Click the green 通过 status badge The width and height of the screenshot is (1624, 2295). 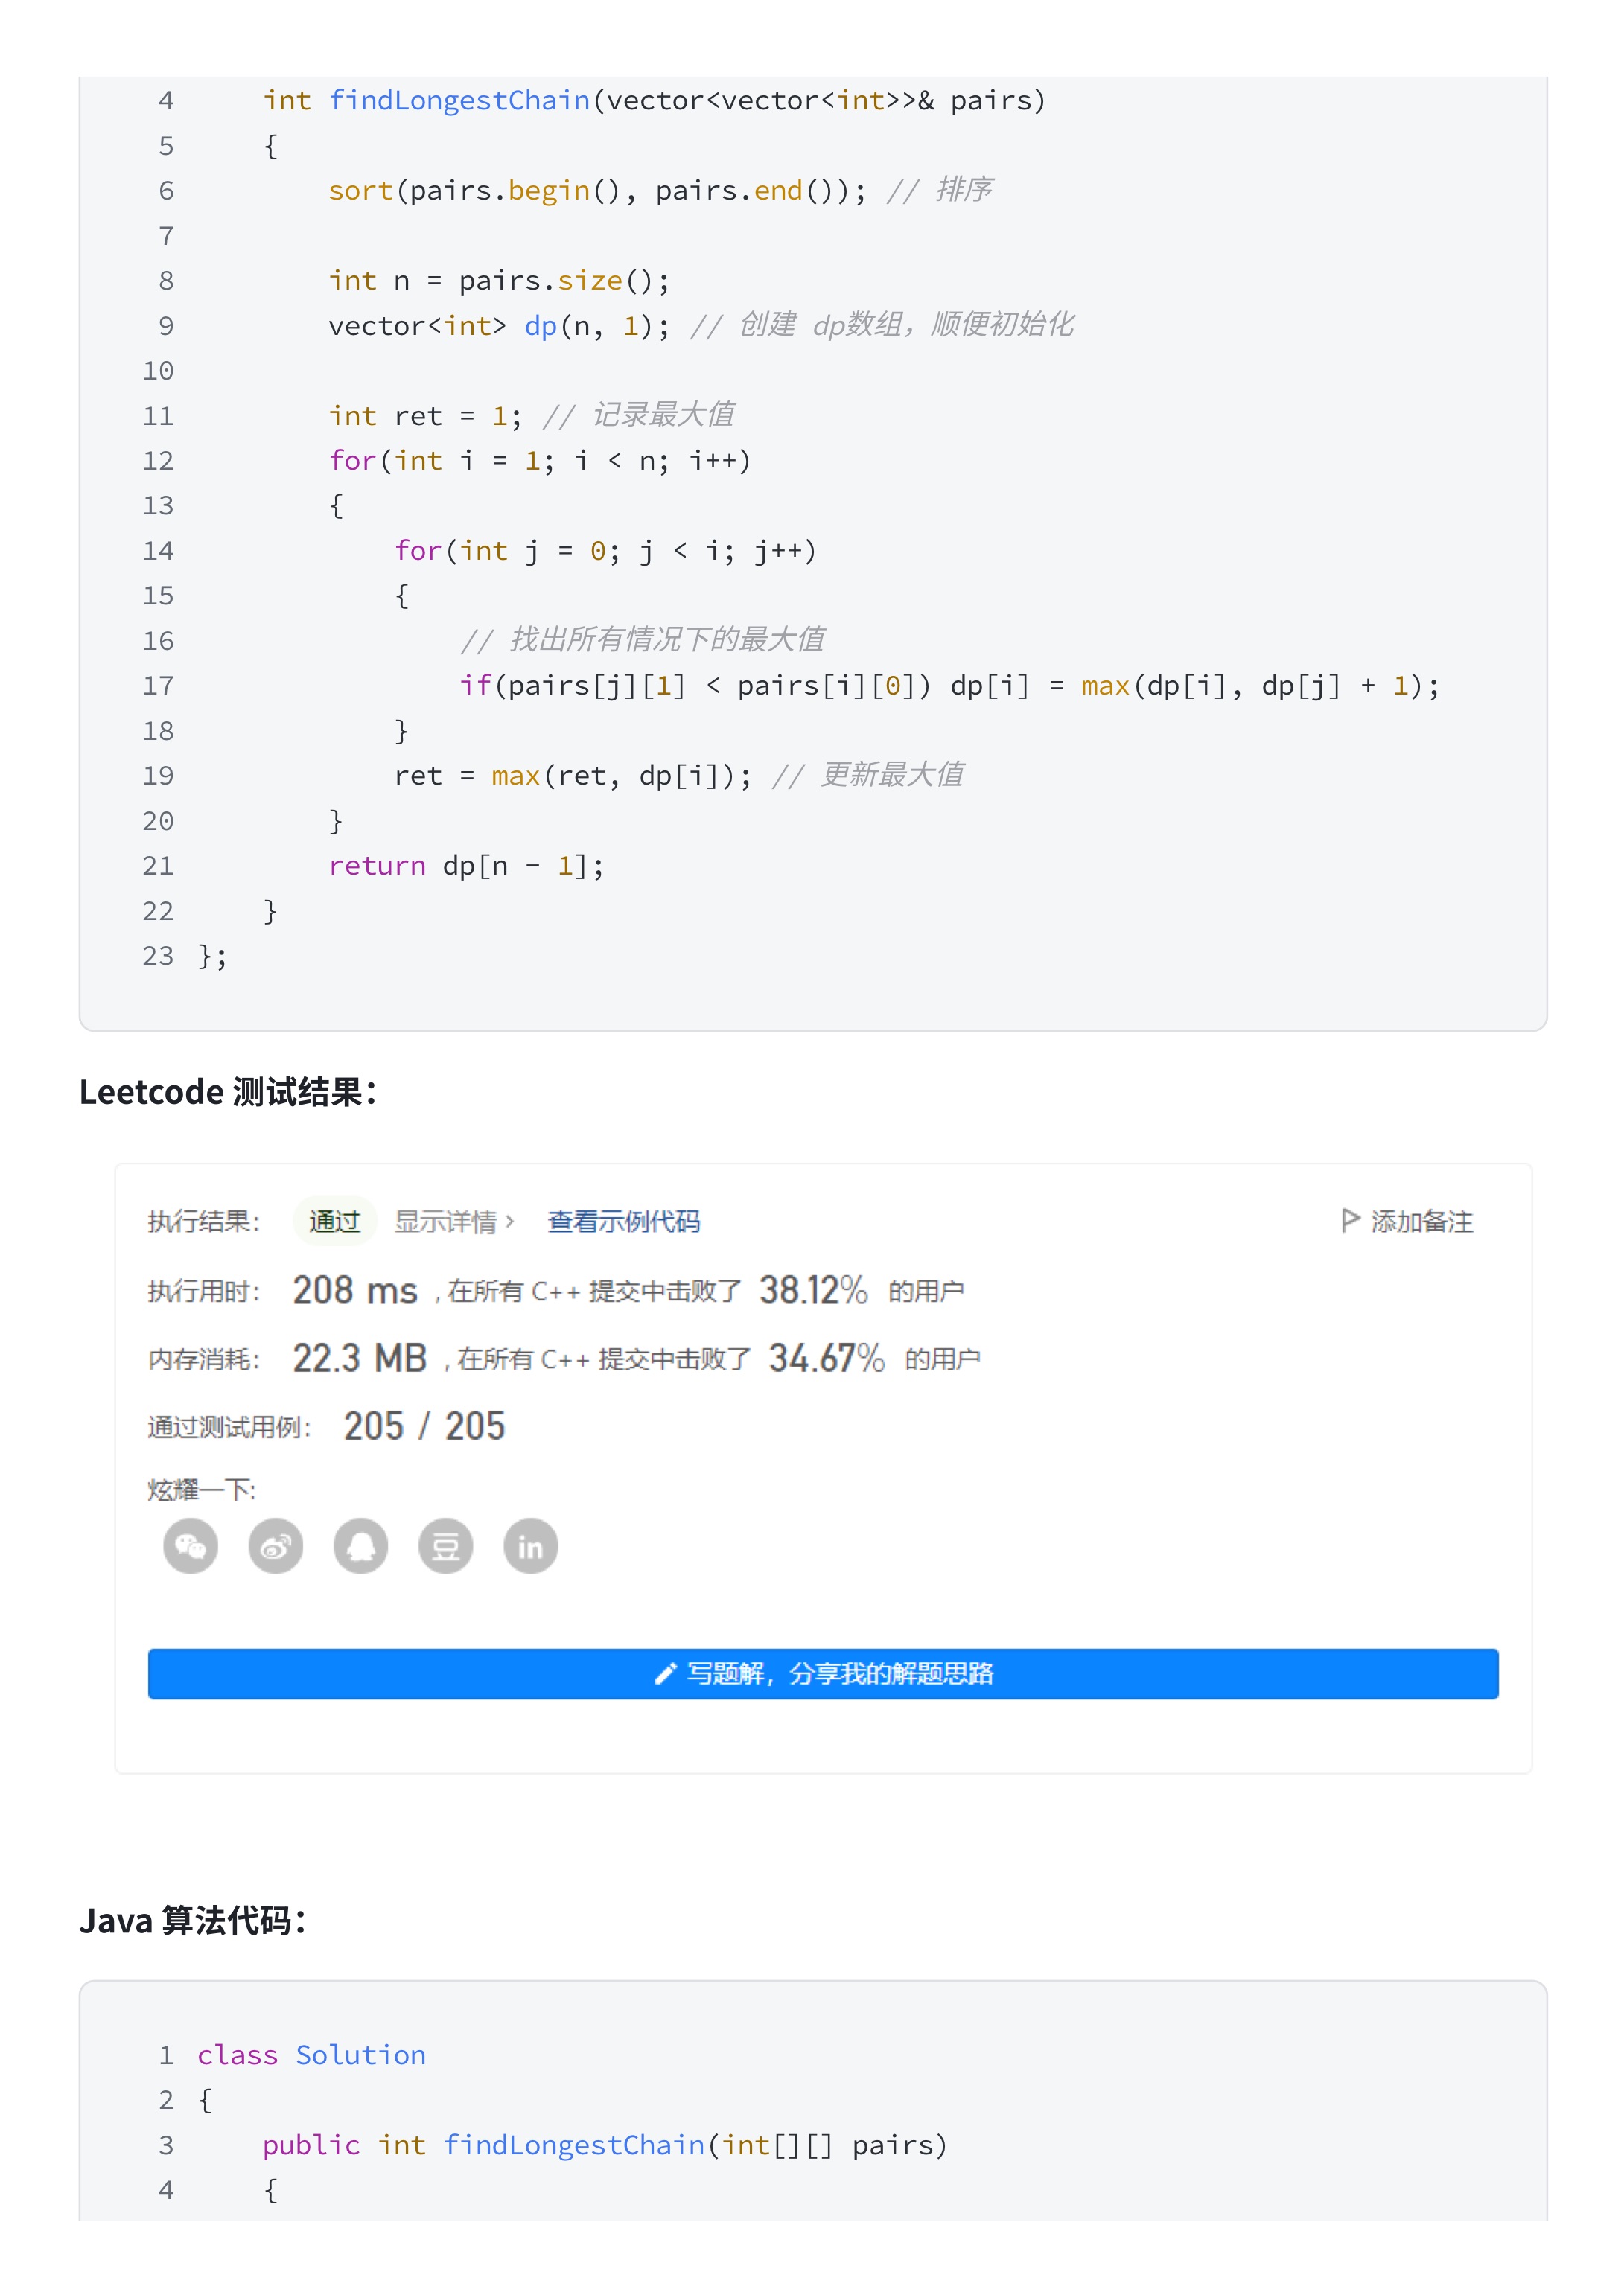(x=334, y=1222)
